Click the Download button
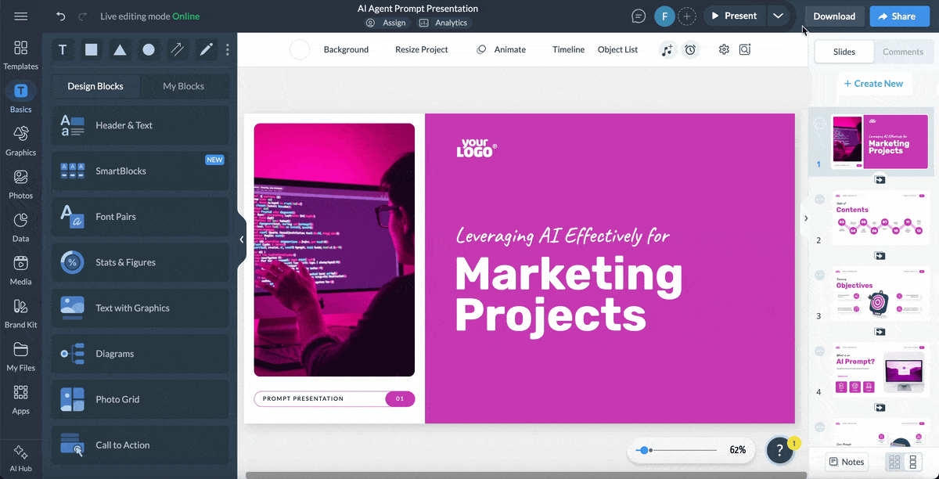This screenshot has height=479, width=939. point(834,16)
